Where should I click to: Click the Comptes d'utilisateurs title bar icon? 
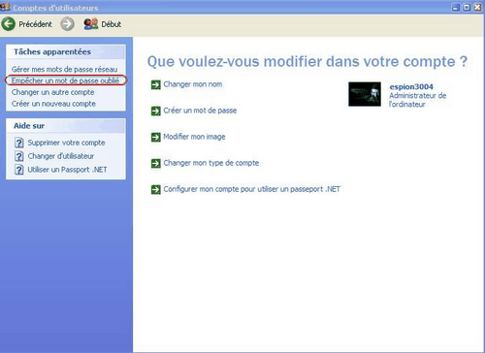tap(5, 7)
